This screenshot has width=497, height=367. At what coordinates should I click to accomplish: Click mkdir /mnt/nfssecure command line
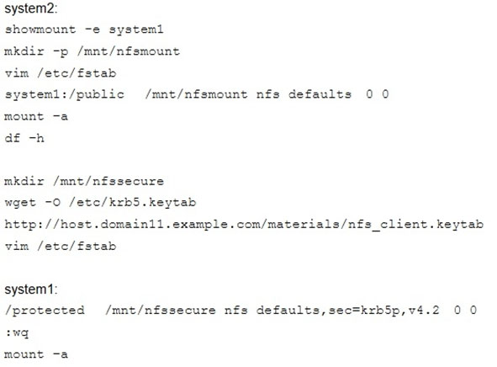84,181
